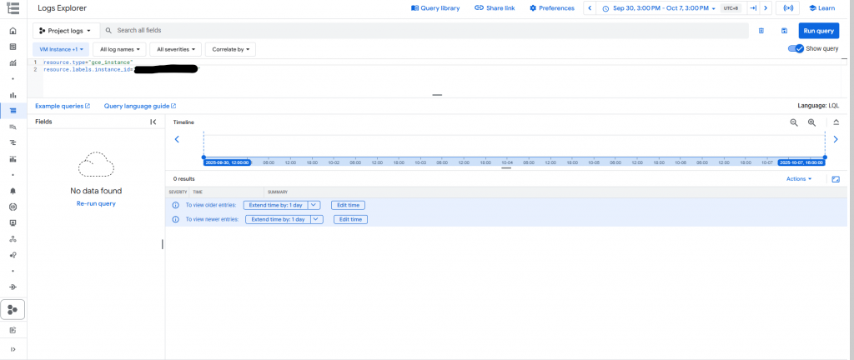854x360 pixels.
Task: Shift time range backward with the left chevron
Action: click(590, 8)
